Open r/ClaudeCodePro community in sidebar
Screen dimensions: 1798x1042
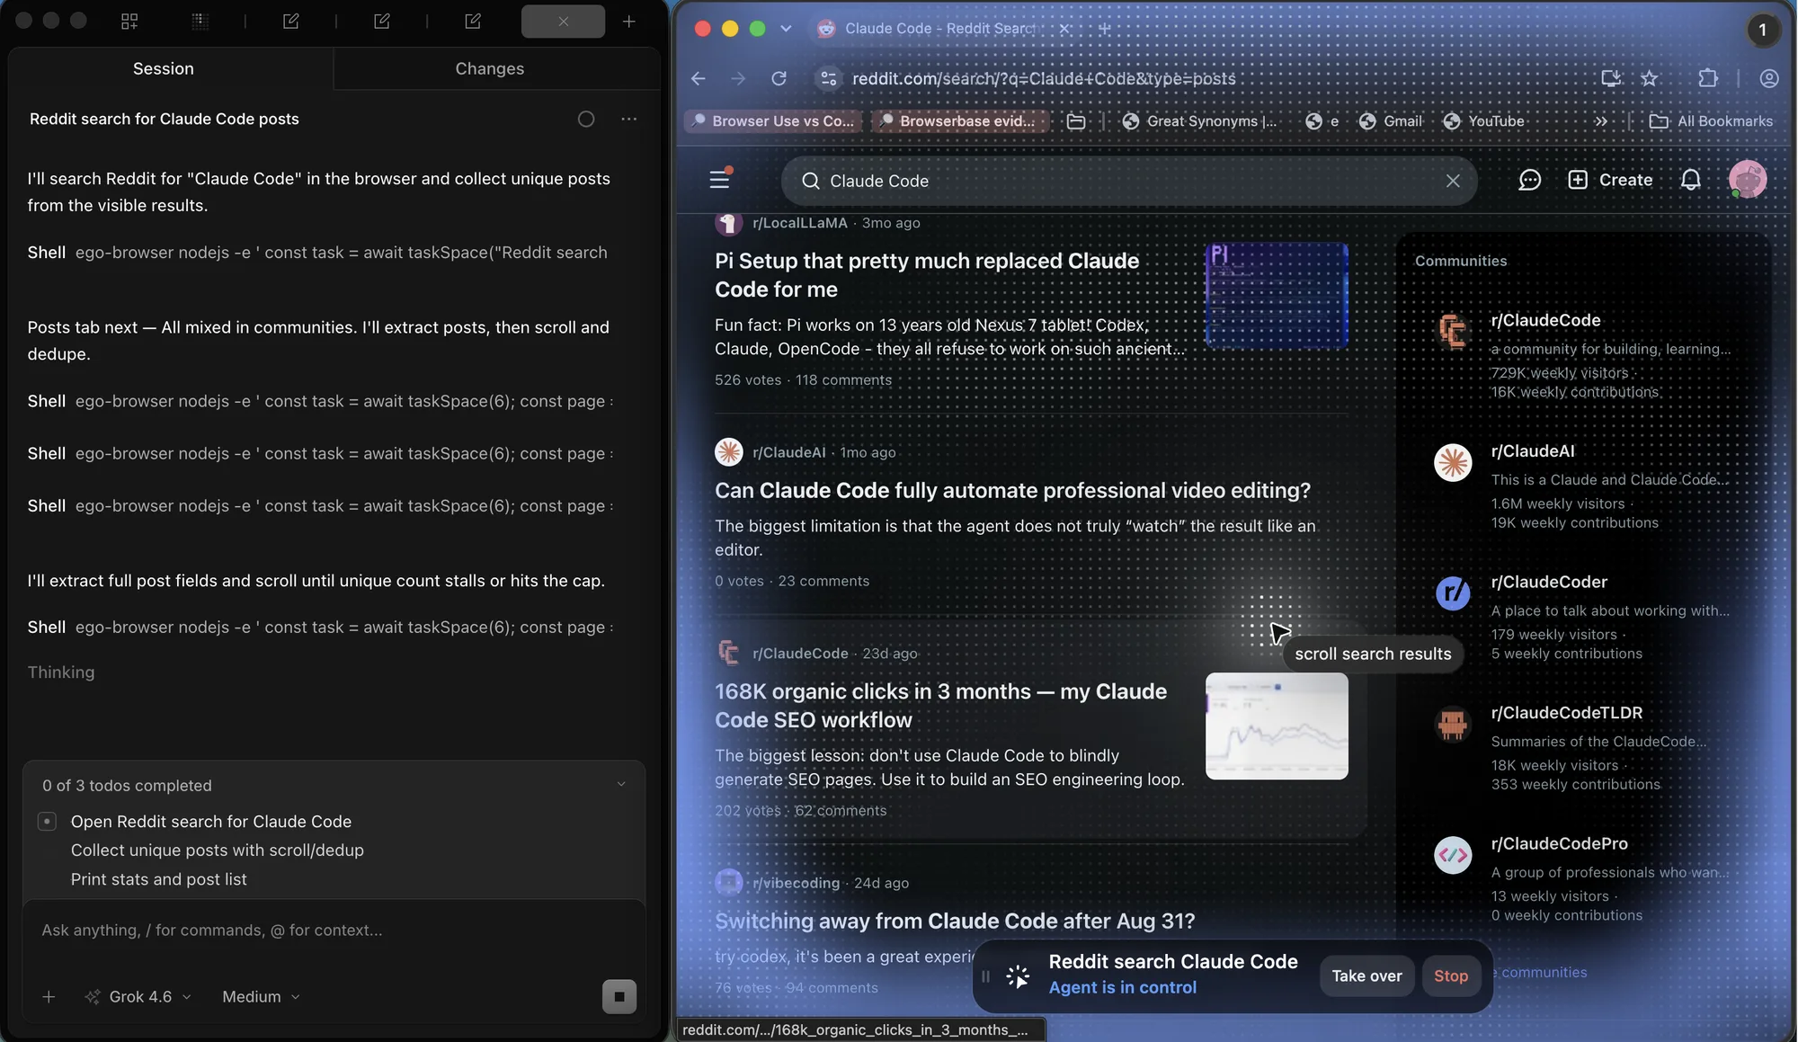[1559, 843]
